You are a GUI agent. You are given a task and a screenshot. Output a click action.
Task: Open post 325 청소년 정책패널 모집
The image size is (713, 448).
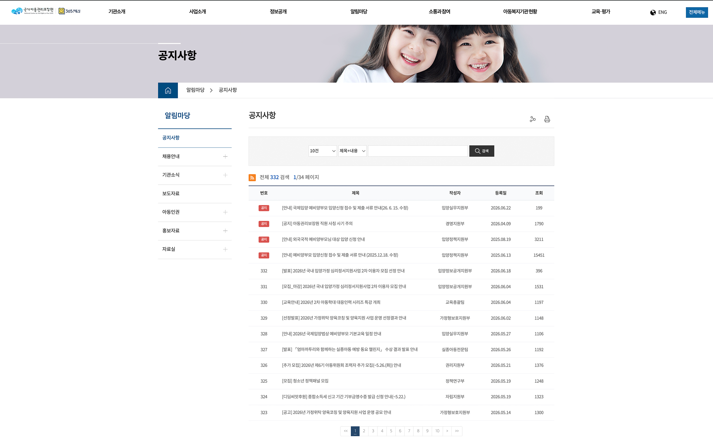coord(305,381)
